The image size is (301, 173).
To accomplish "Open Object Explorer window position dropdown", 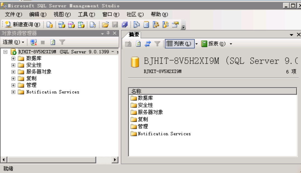I will point(102,34).
